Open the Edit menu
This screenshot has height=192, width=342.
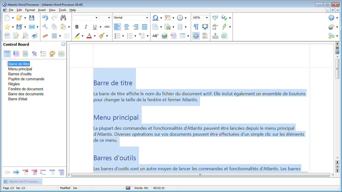pos(19,10)
